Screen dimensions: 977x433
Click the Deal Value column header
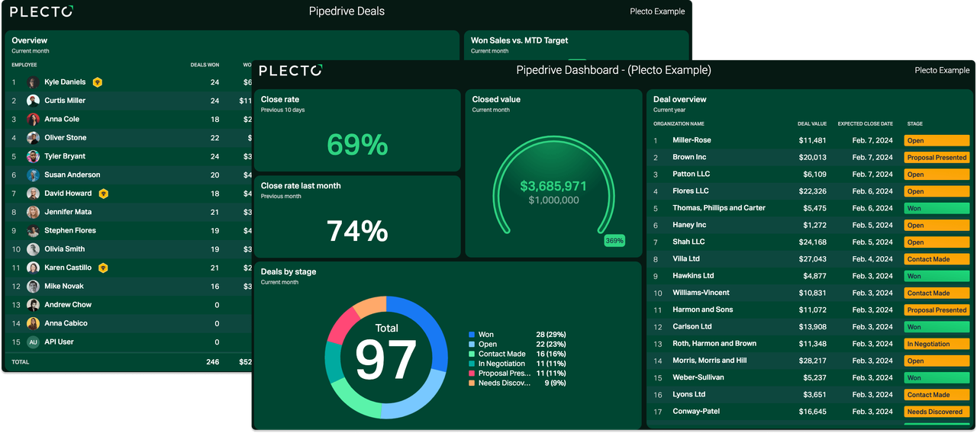click(x=812, y=123)
